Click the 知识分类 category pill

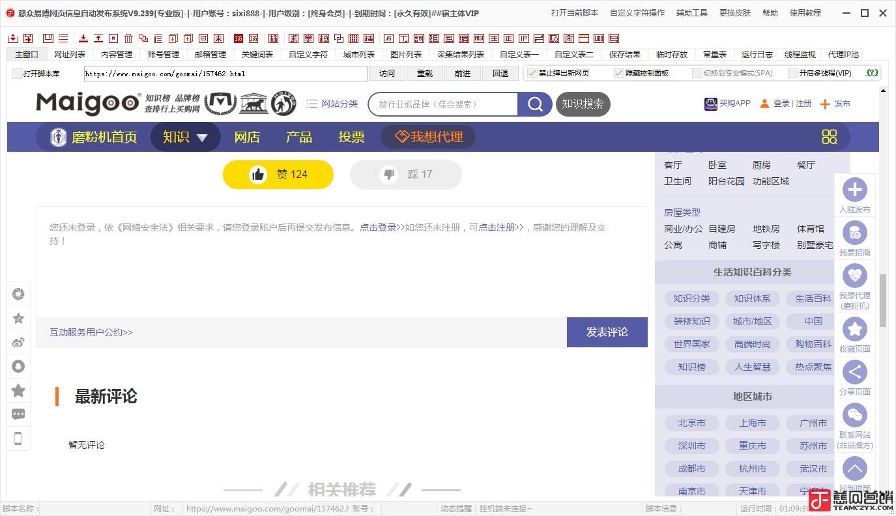692,298
